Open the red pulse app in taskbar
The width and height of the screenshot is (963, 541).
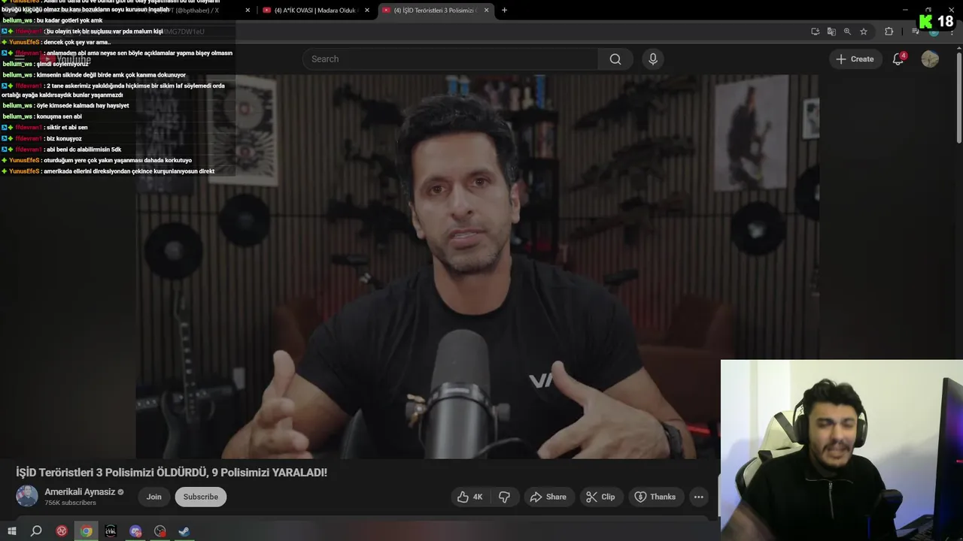(x=62, y=531)
